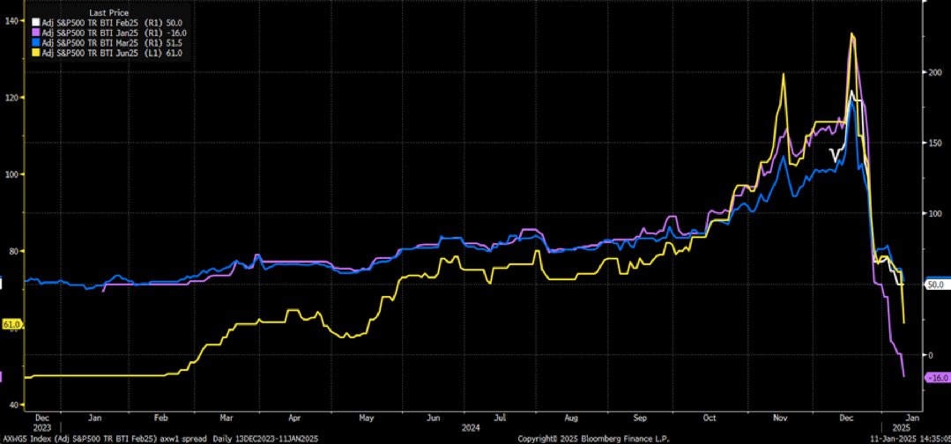Click the yellow 61.0 price tag on the left axis
This screenshot has height=444, width=951.
point(11,325)
